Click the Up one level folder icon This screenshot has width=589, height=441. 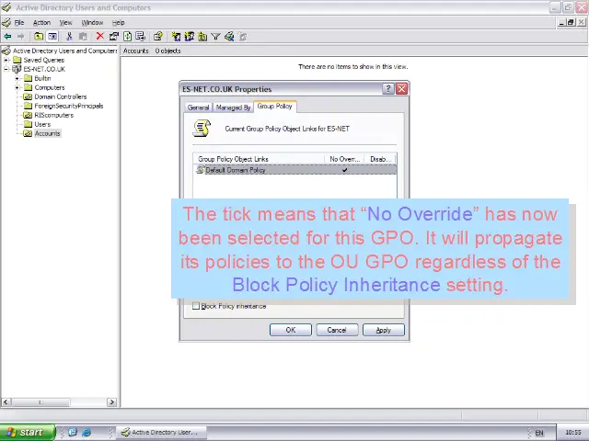tap(39, 37)
